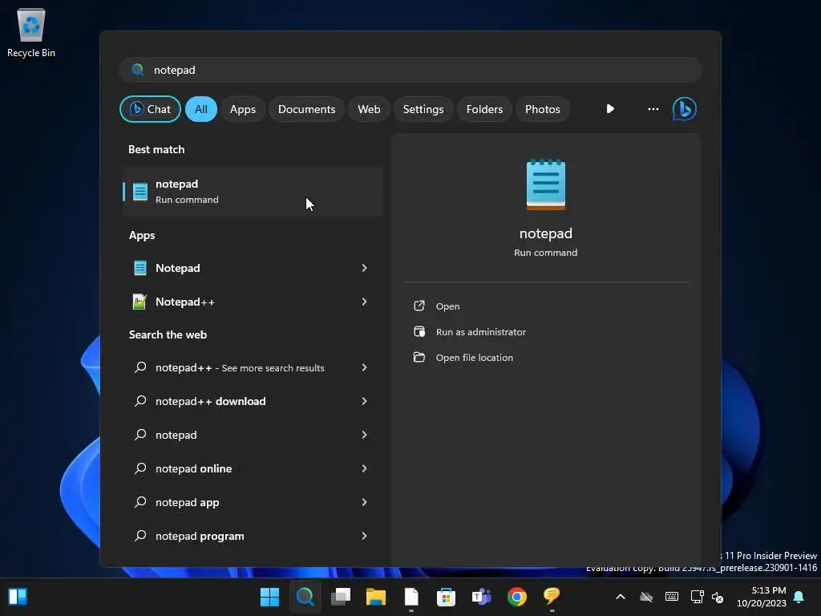This screenshot has height=616, width=821.
Task: Click the Notepad app icon under Apps
Action: pyautogui.click(x=140, y=268)
